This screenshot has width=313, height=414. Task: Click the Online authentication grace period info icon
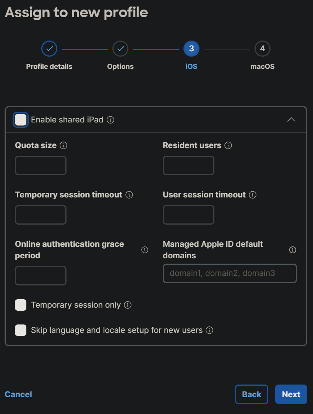pos(144,249)
